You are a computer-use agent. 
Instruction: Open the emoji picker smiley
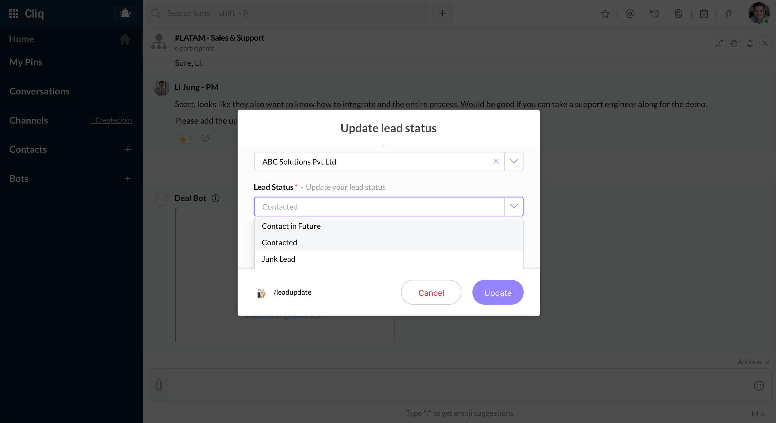(x=758, y=385)
